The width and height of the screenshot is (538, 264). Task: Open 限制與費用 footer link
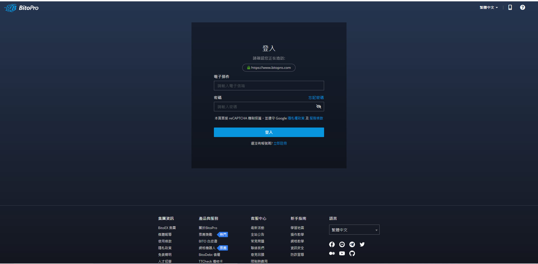coord(259,261)
